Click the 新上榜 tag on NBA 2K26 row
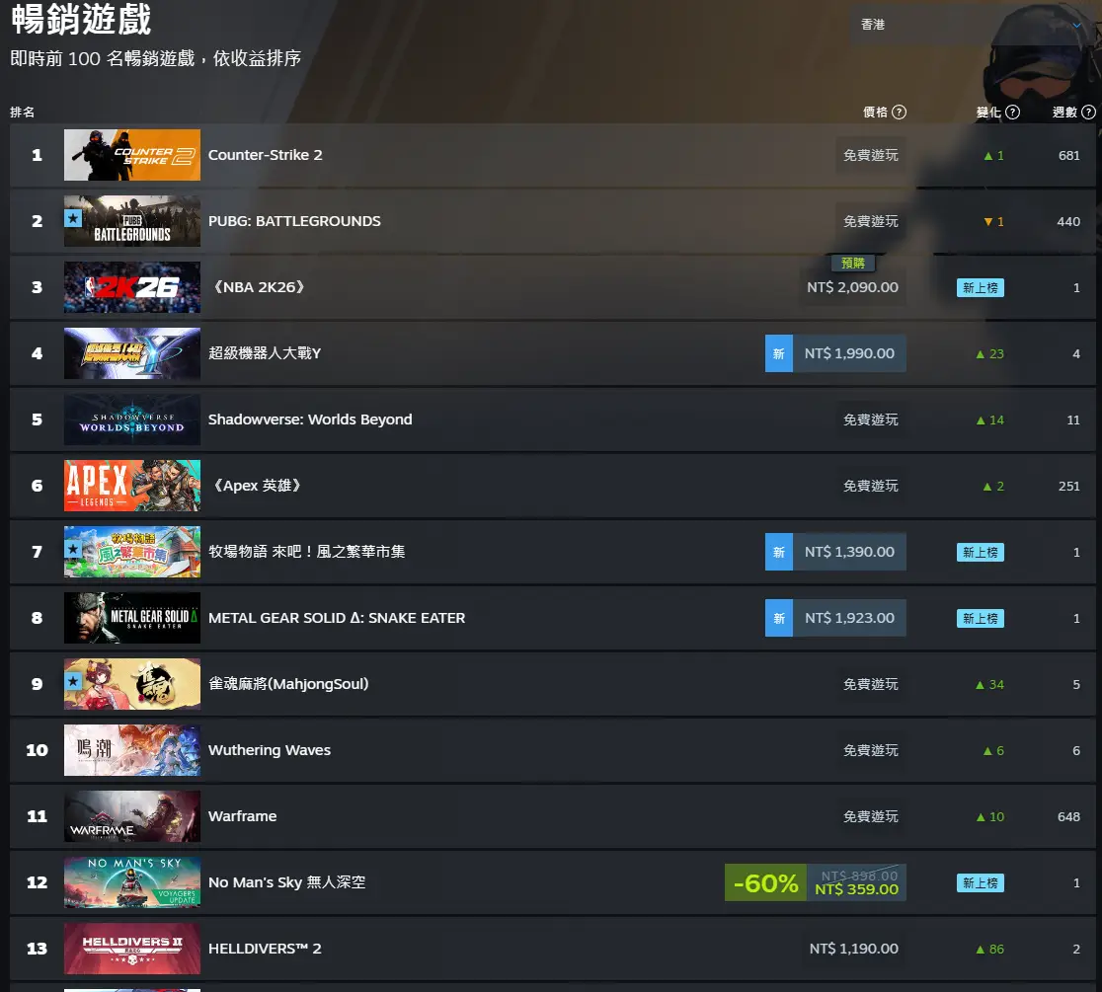 point(980,287)
